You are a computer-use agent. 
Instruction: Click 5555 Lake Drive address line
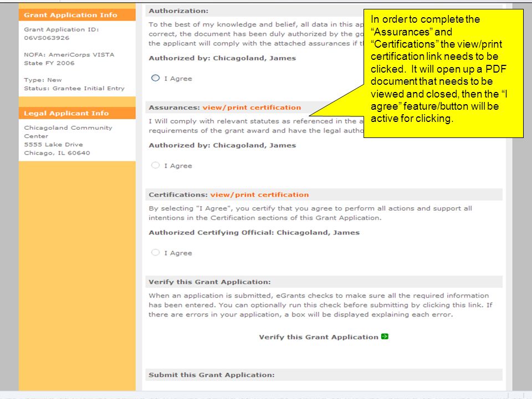pos(53,145)
